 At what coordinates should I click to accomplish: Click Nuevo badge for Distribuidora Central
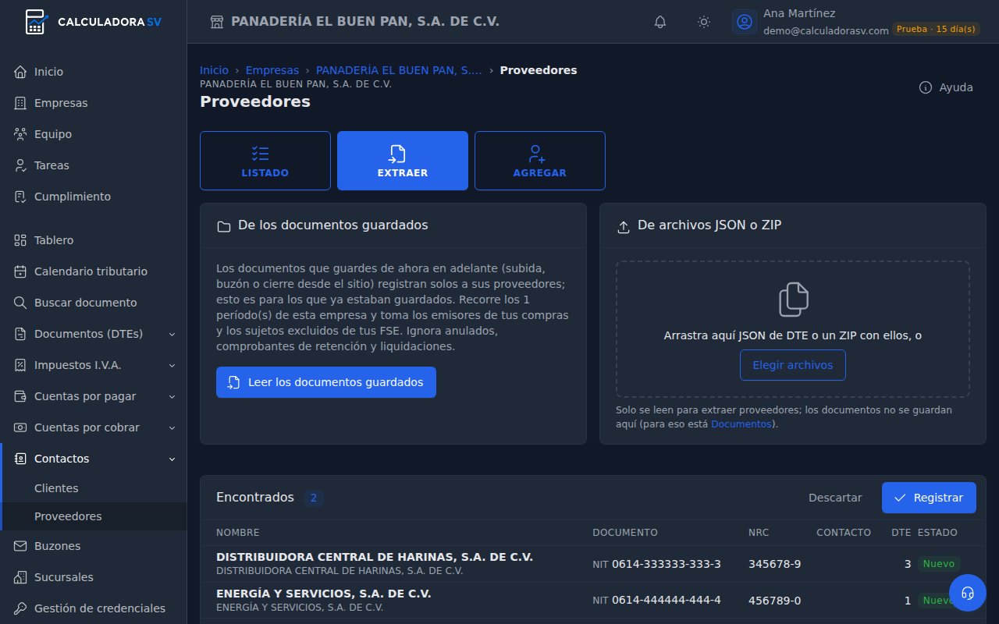939,564
